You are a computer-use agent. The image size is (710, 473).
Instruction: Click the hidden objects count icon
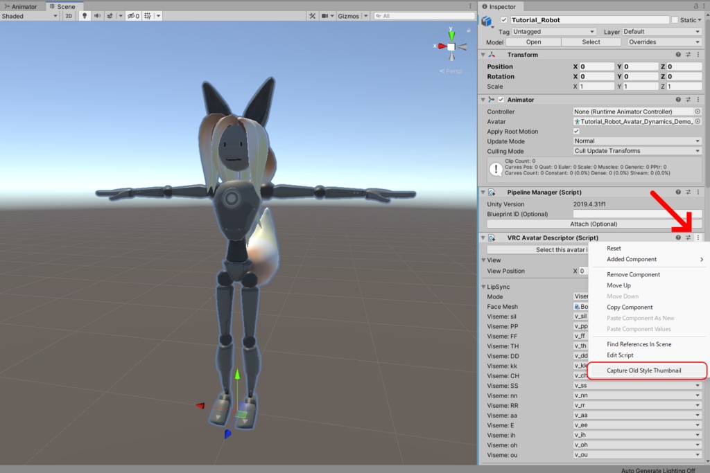click(x=132, y=16)
